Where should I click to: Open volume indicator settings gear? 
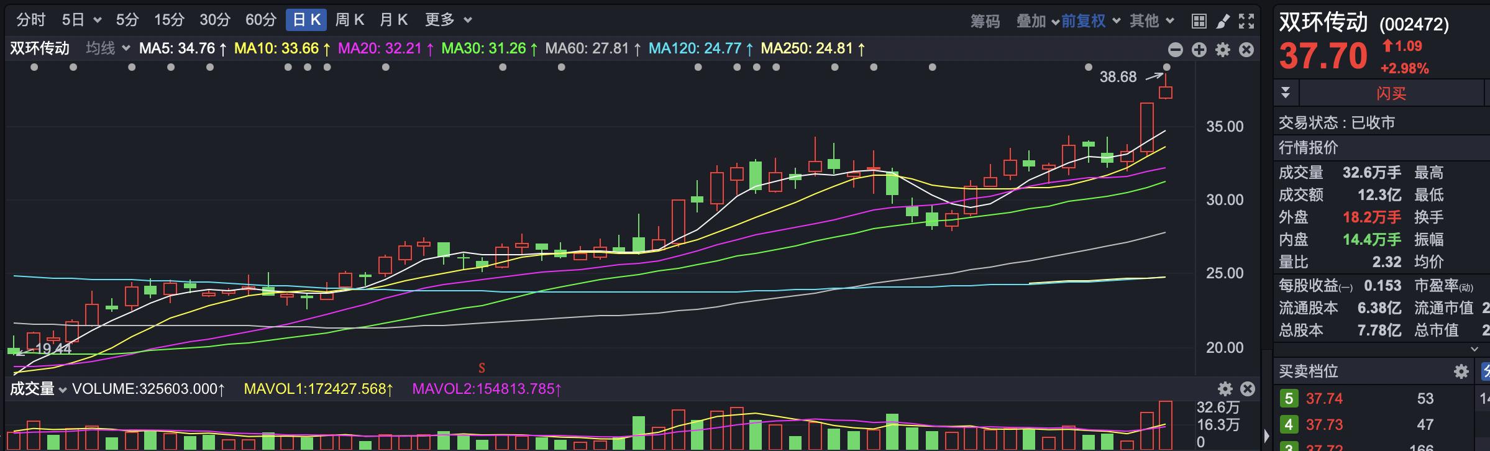[1225, 389]
